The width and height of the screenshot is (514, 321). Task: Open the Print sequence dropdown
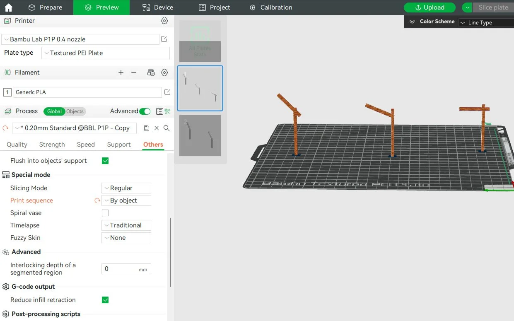(126, 200)
